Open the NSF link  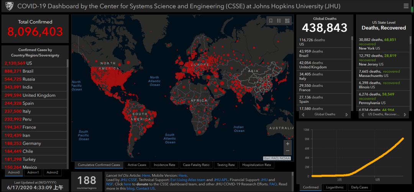coord(110,184)
